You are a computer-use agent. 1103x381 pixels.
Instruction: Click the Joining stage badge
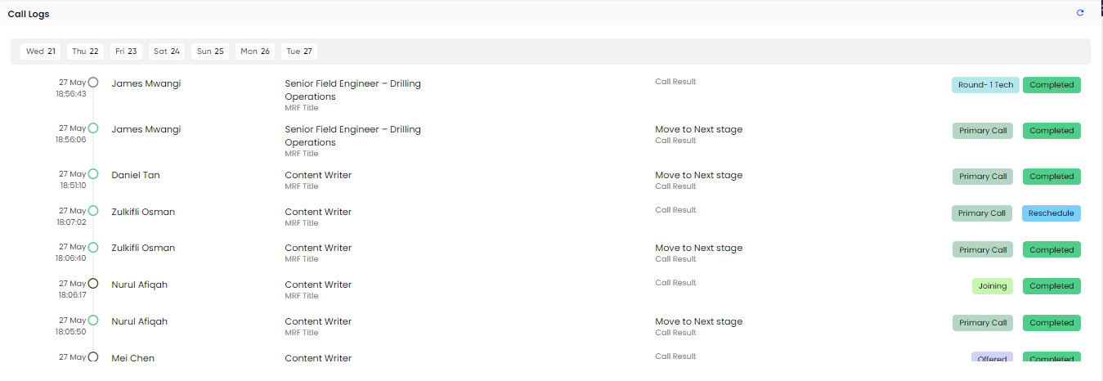coord(993,286)
